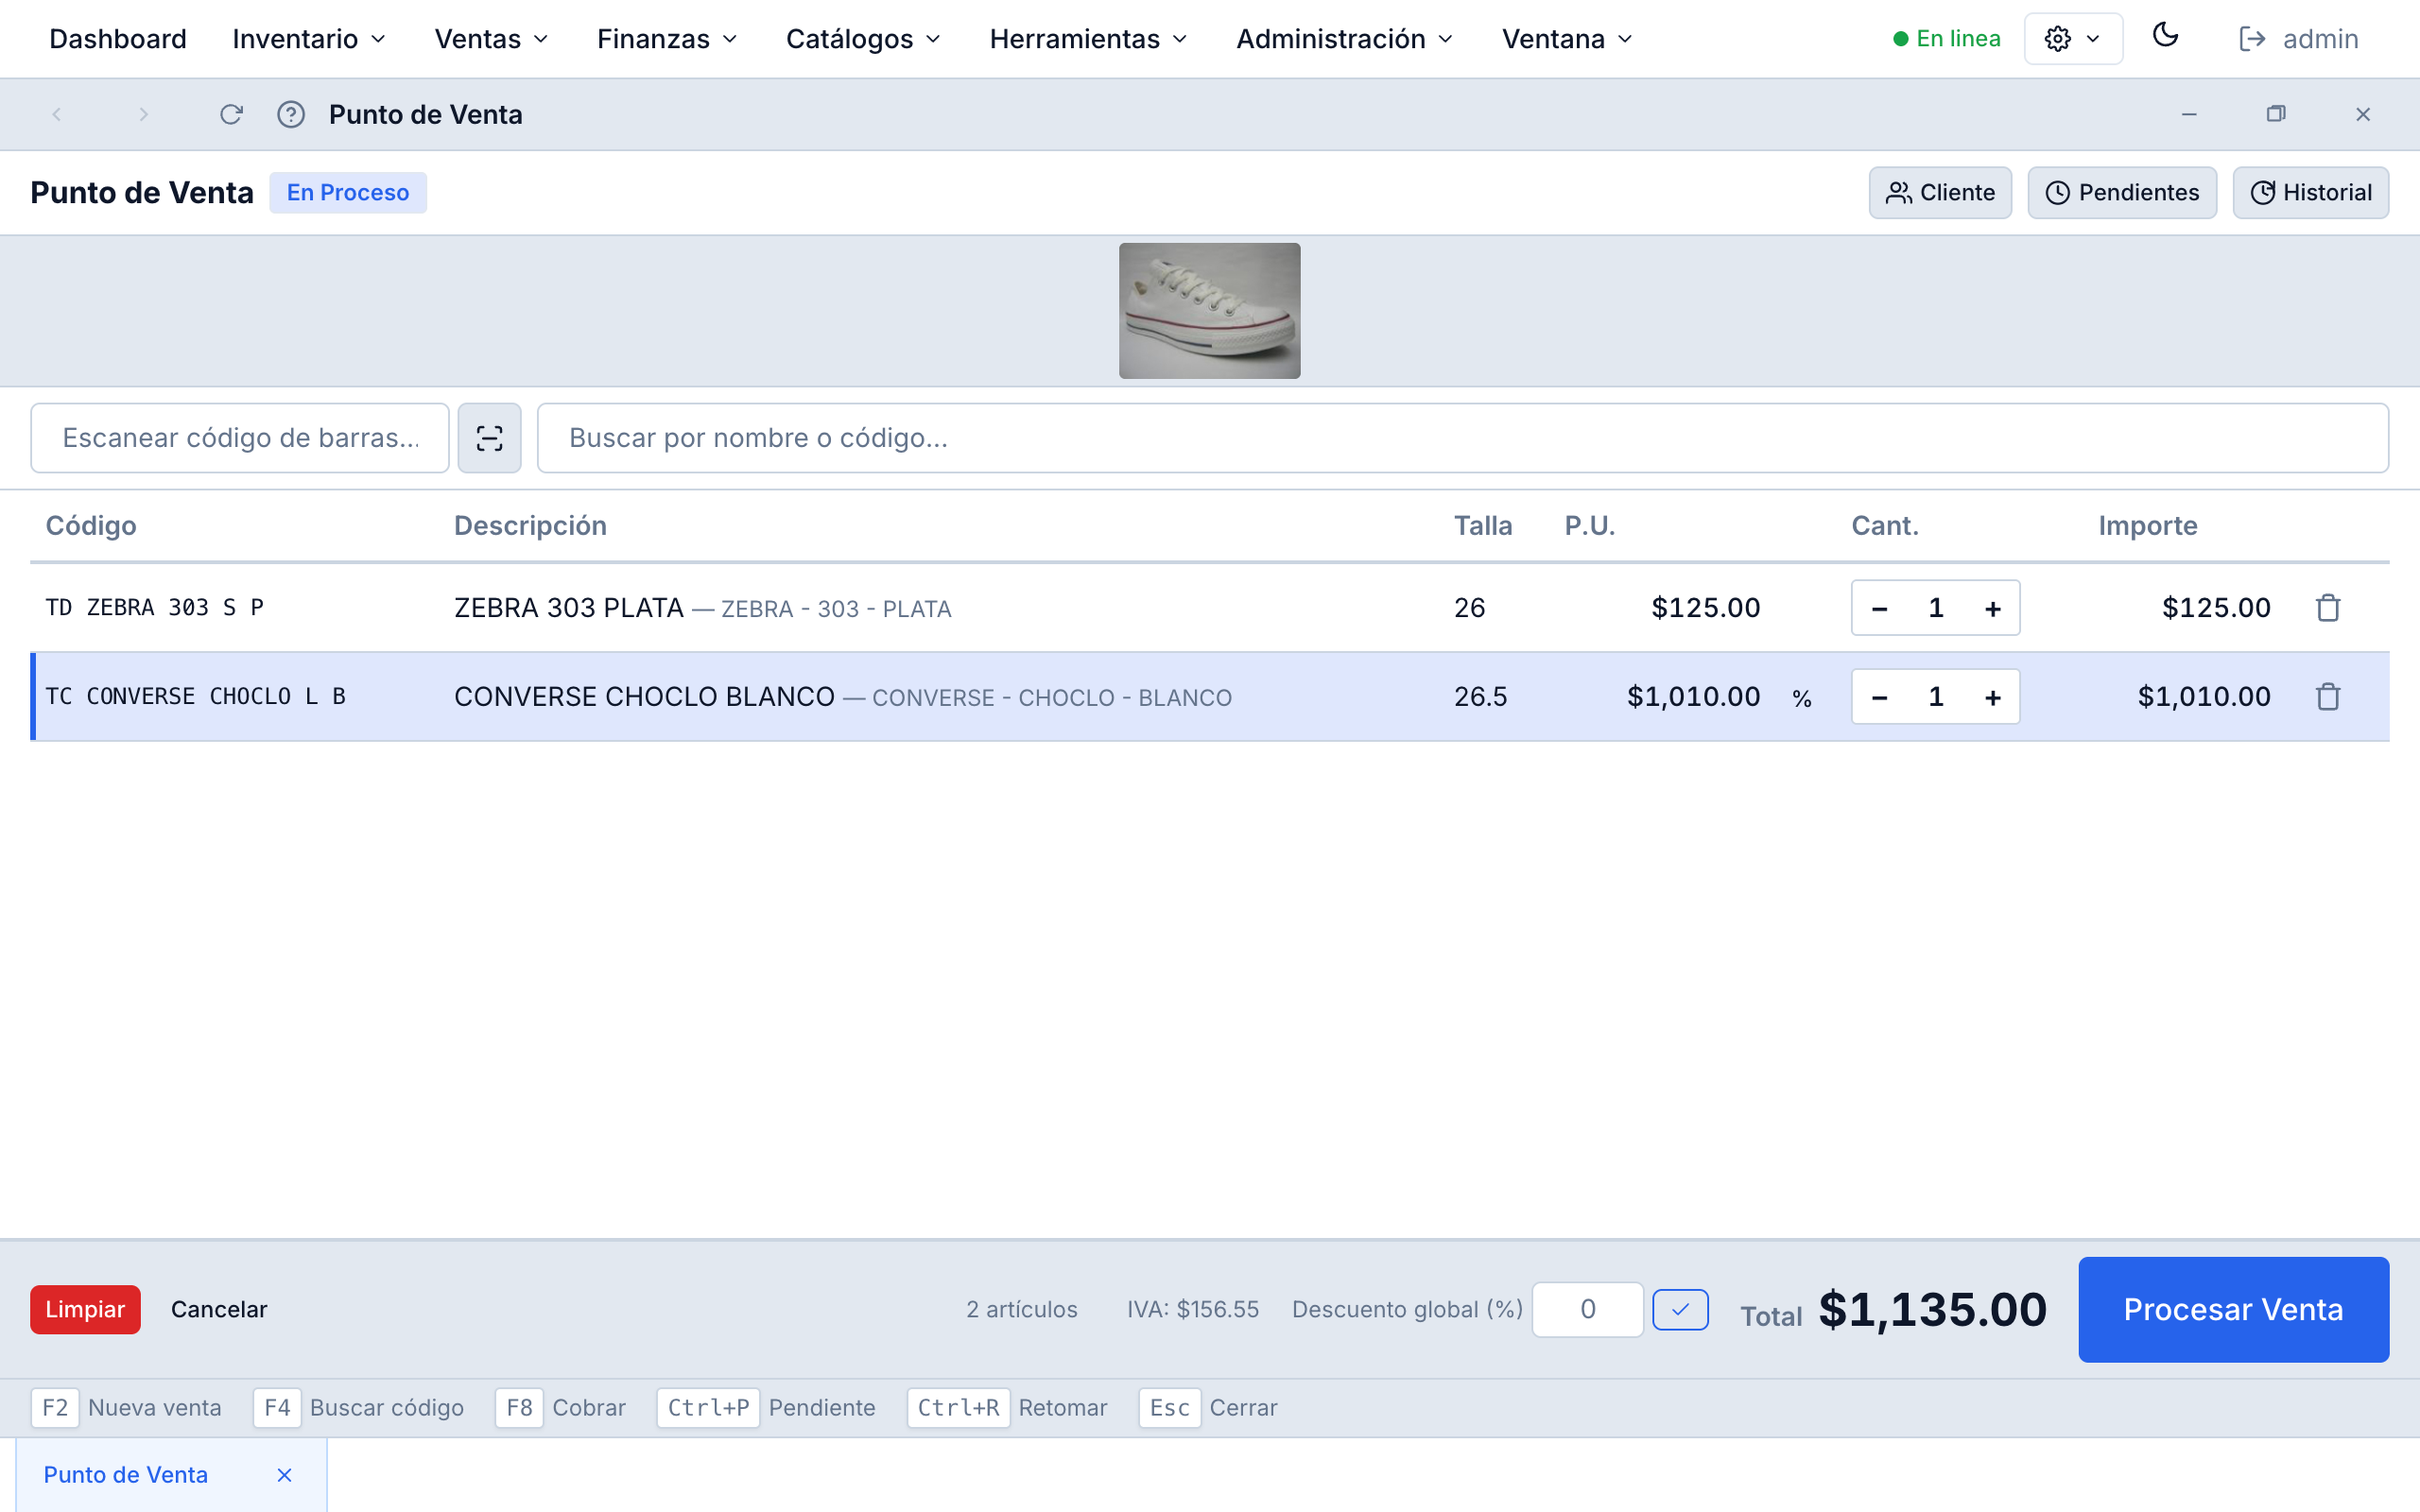Open the help question mark icon

pyautogui.click(x=291, y=114)
